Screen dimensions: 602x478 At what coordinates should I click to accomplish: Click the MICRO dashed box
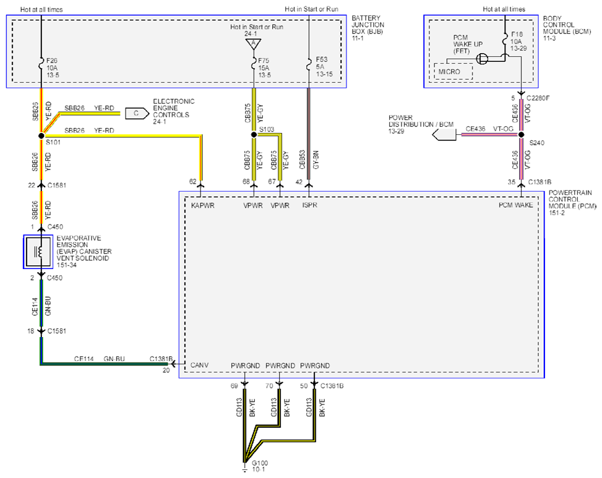point(454,71)
